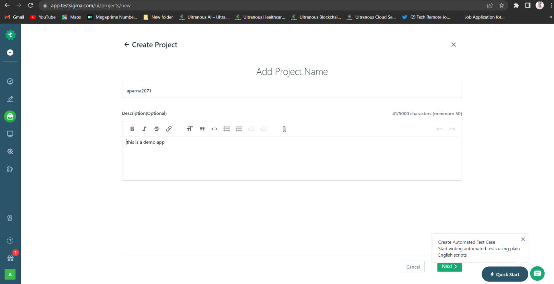
Task: Select the green briefcase icon in the sidebar
Action: (x=10, y=116)
